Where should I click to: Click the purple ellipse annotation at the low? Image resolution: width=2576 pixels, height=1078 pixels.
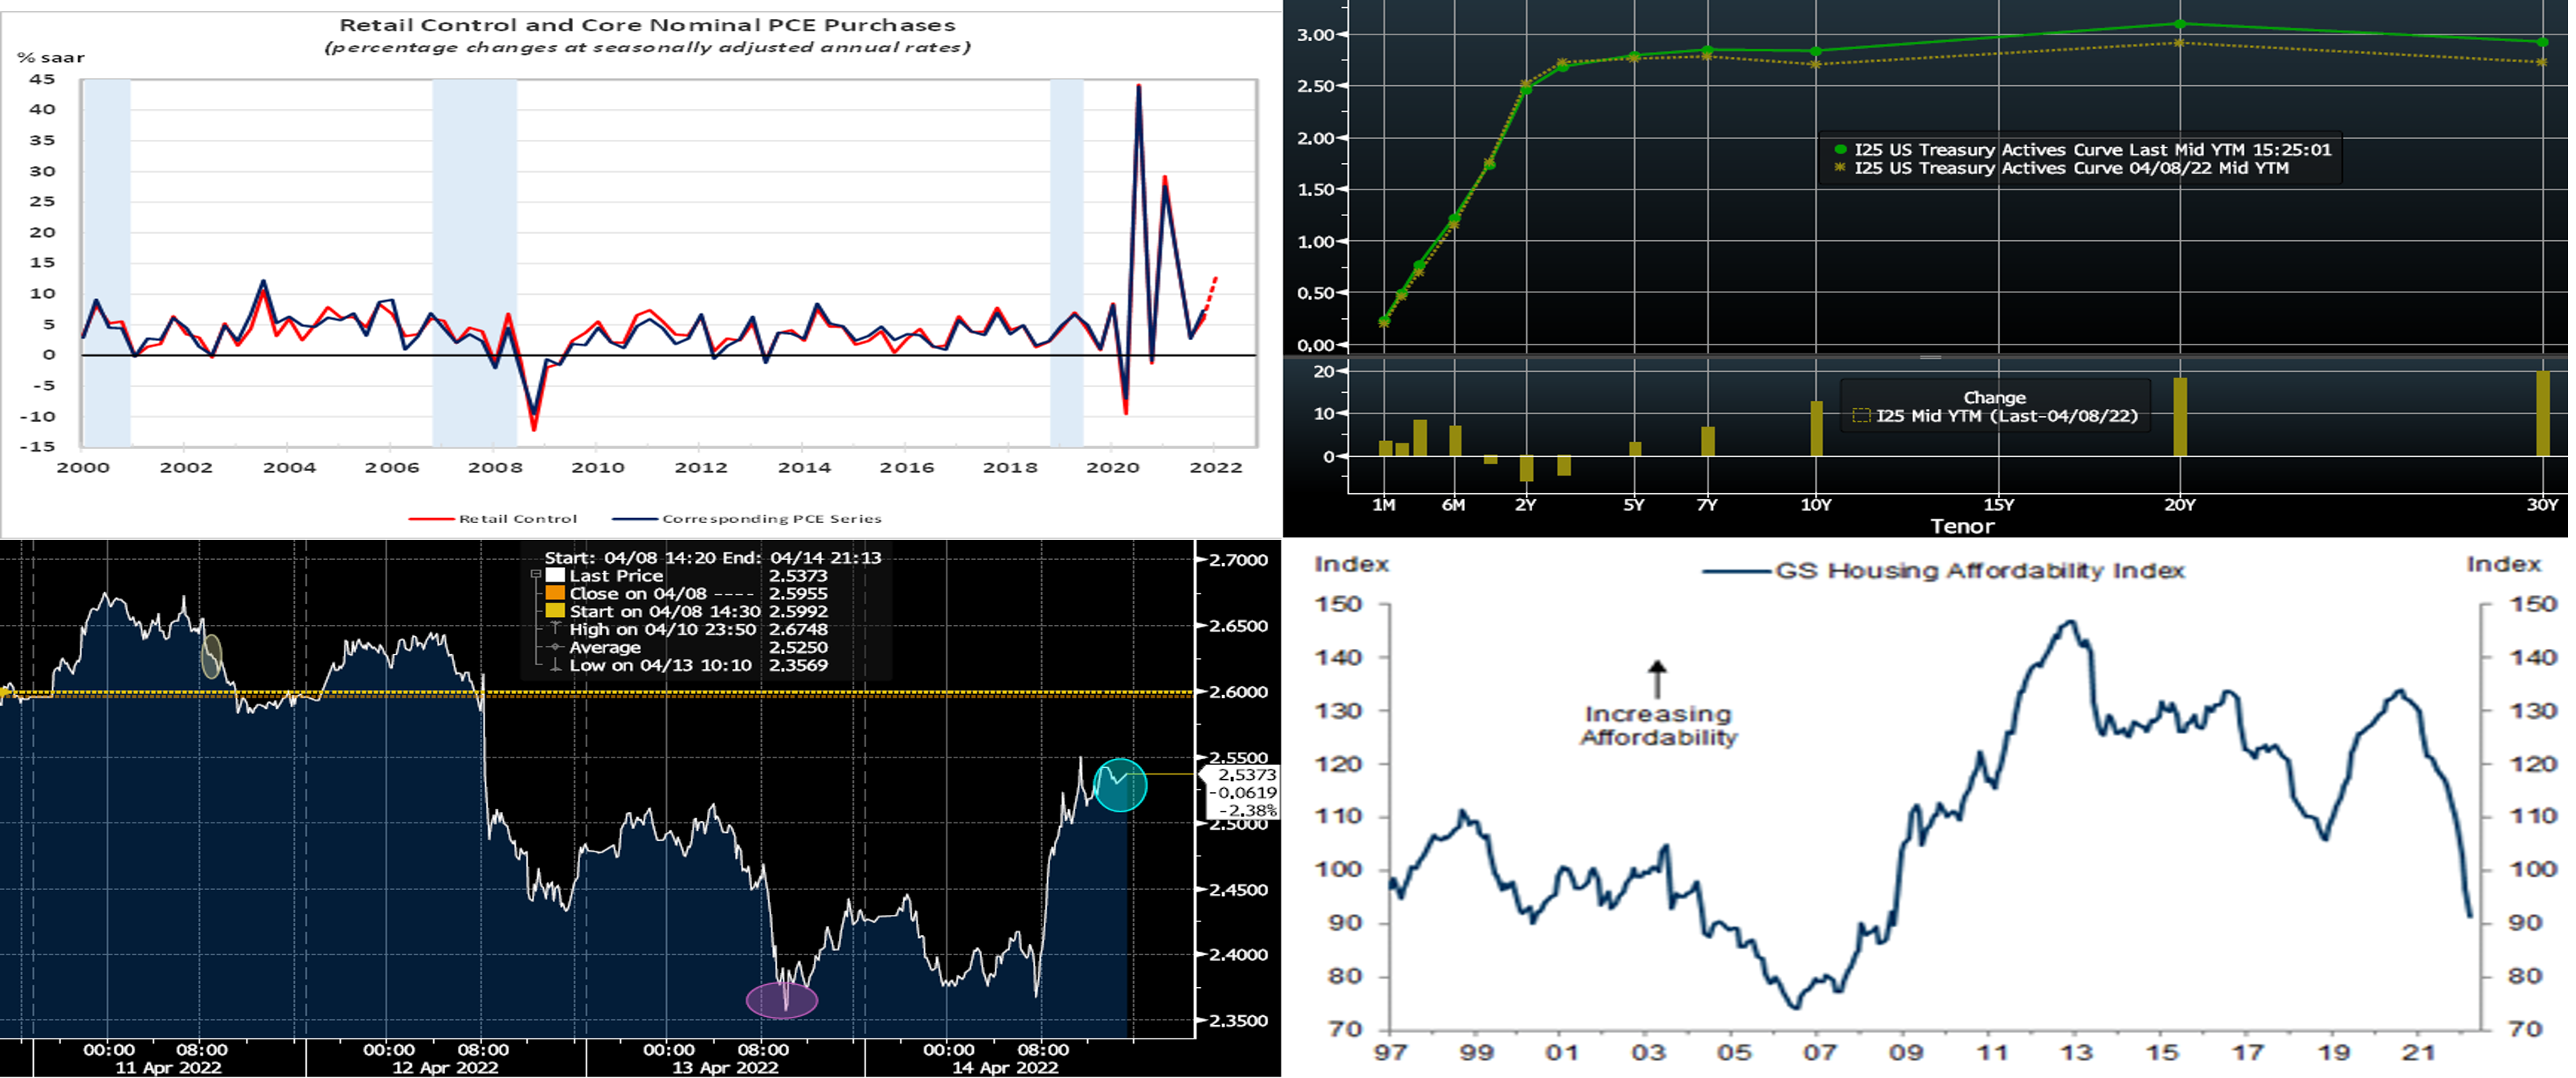click(782, 1000)
